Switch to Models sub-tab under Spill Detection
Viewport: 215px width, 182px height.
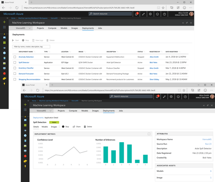pos(45,127)
